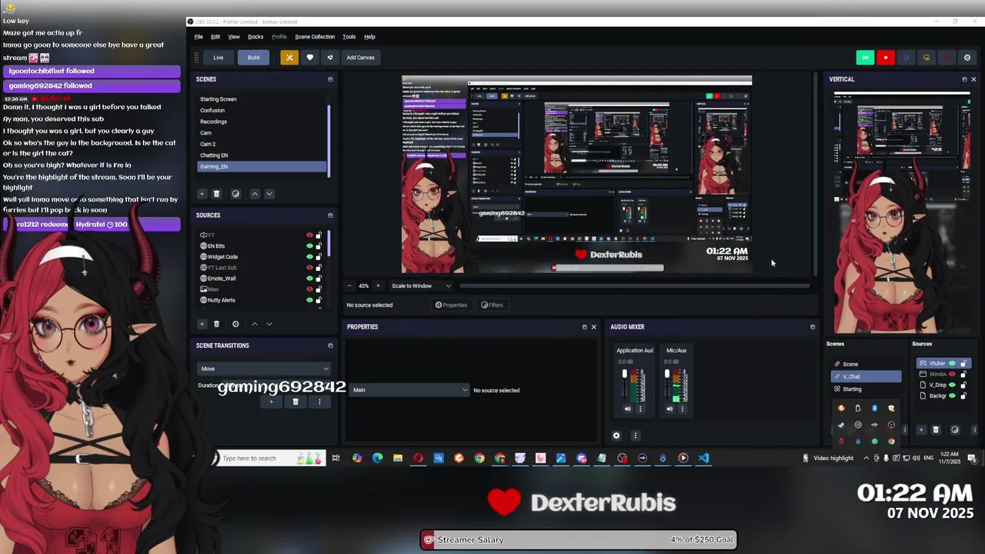Open source properties gear in Sources toolbar

(x=235, y=324)
